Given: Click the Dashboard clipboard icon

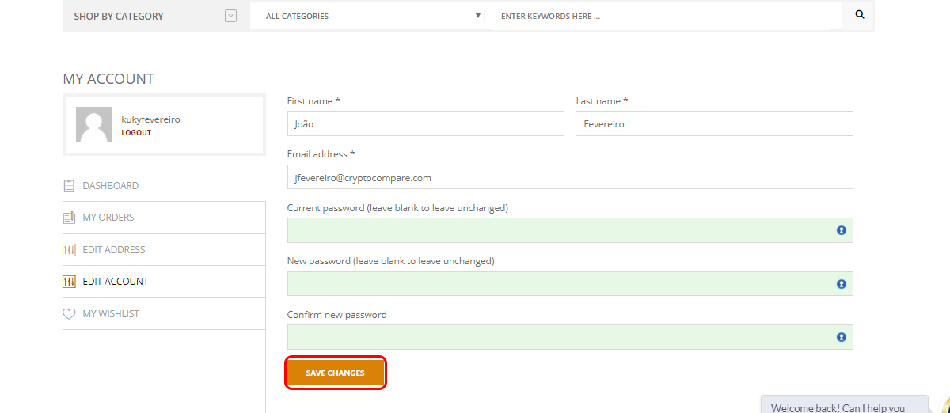Looking at the screenshot, I should pyautogui.click(x=69, y=186).
